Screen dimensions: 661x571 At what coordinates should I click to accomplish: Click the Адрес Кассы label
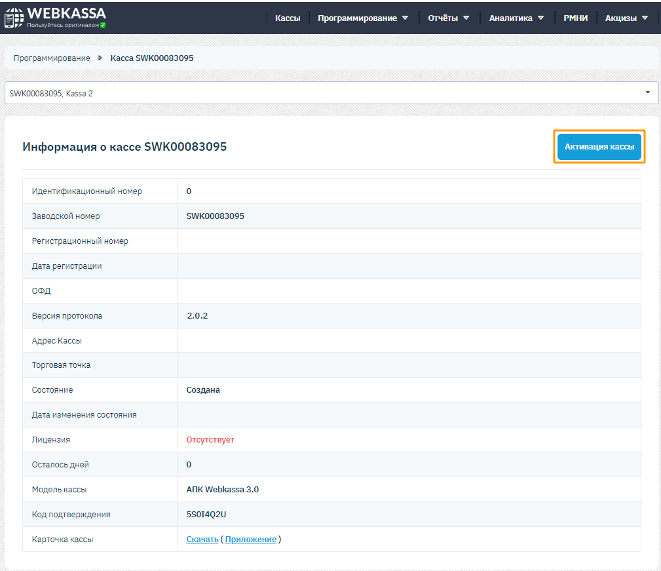(57, 341)
